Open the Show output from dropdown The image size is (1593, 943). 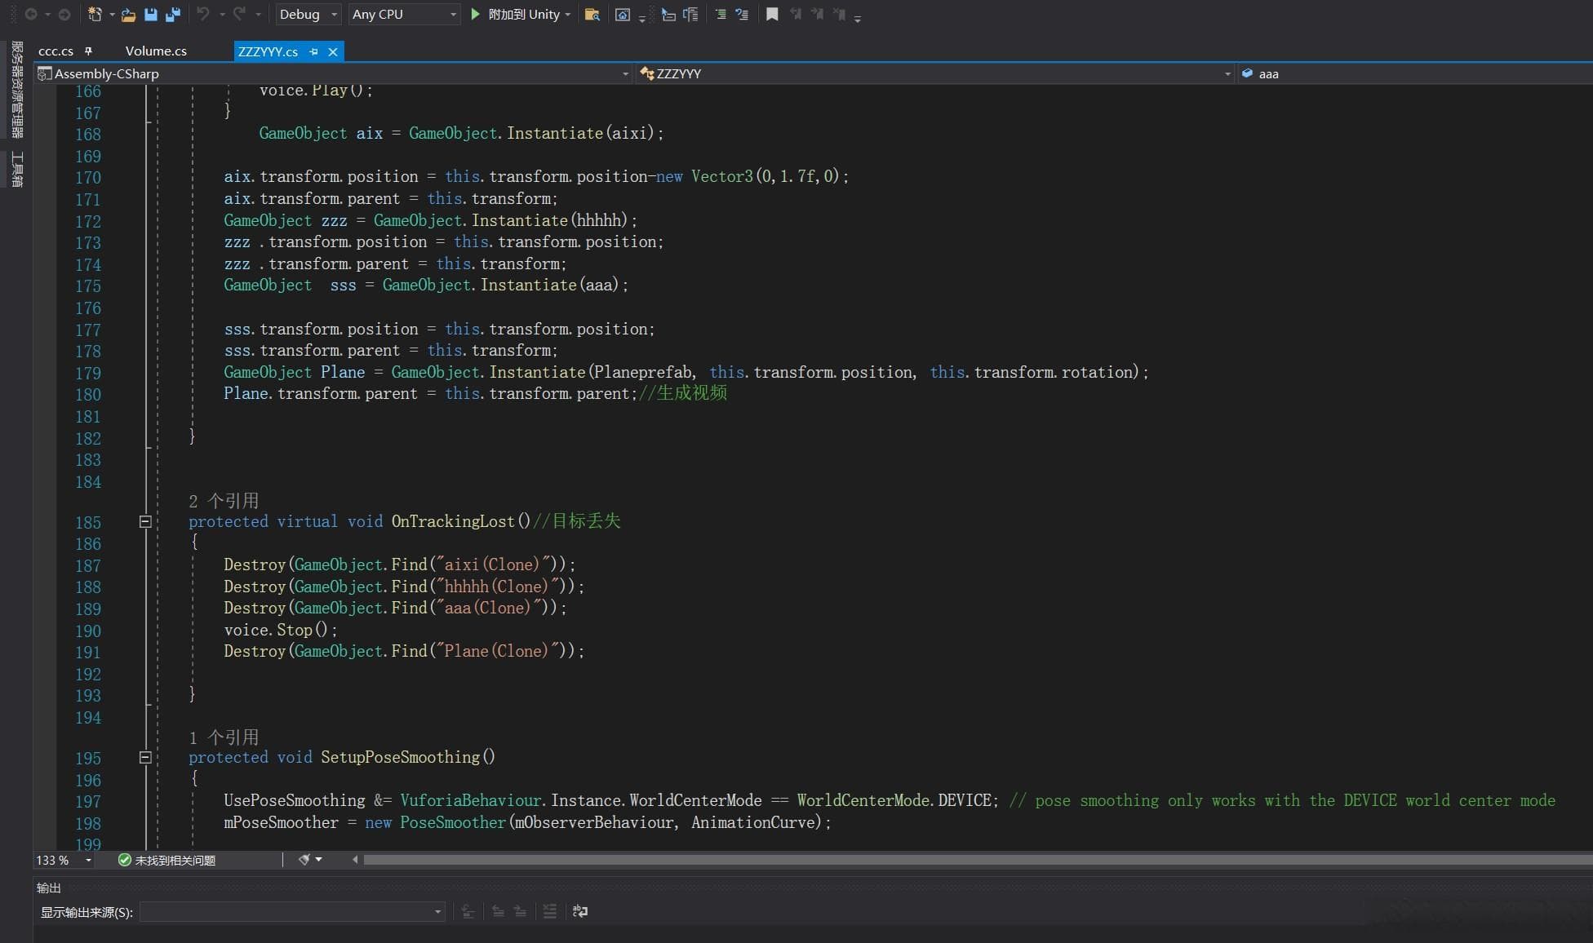click(x=292, y=911)
